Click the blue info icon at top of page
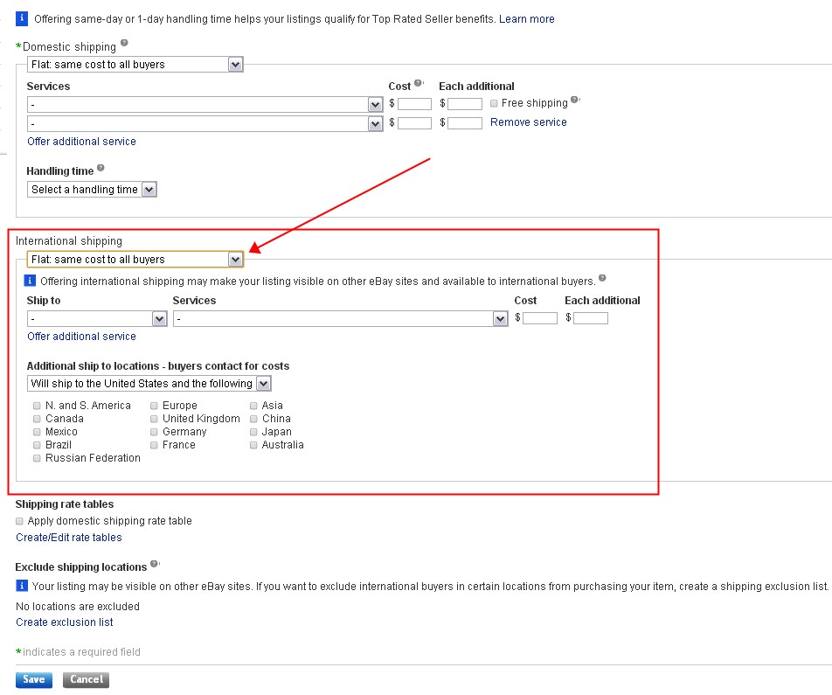Image resolution: width=832 pixels, height=695 pixels. pos(22,18)
